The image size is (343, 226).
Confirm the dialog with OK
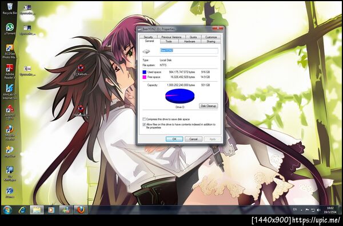click(174, 139)
